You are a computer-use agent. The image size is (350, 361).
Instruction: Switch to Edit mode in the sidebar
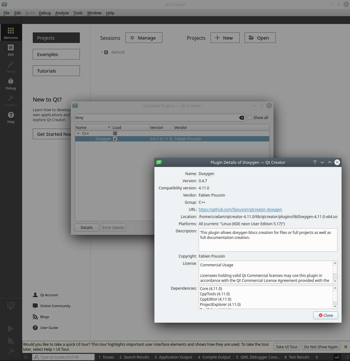(11, 50)
